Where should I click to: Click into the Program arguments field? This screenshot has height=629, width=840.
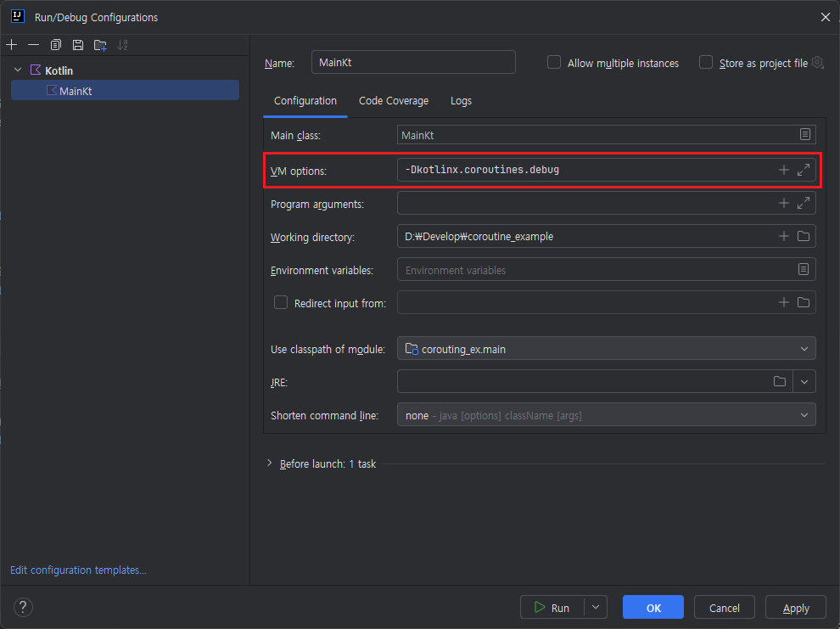point(585,204)
